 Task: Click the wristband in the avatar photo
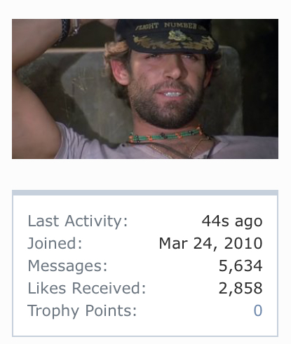[x=65, y=29]
